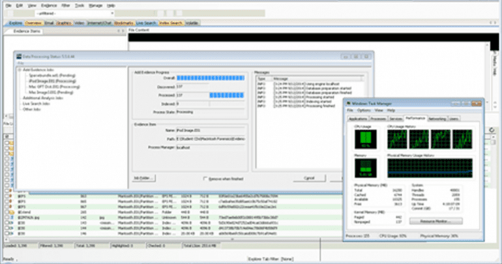Open the untitled filter dropdown
Screen dimensions: 502x264
click(x=111, y=13)
